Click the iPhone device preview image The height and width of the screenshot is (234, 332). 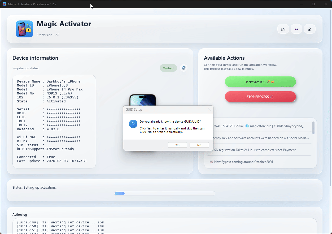coord(142,100)
